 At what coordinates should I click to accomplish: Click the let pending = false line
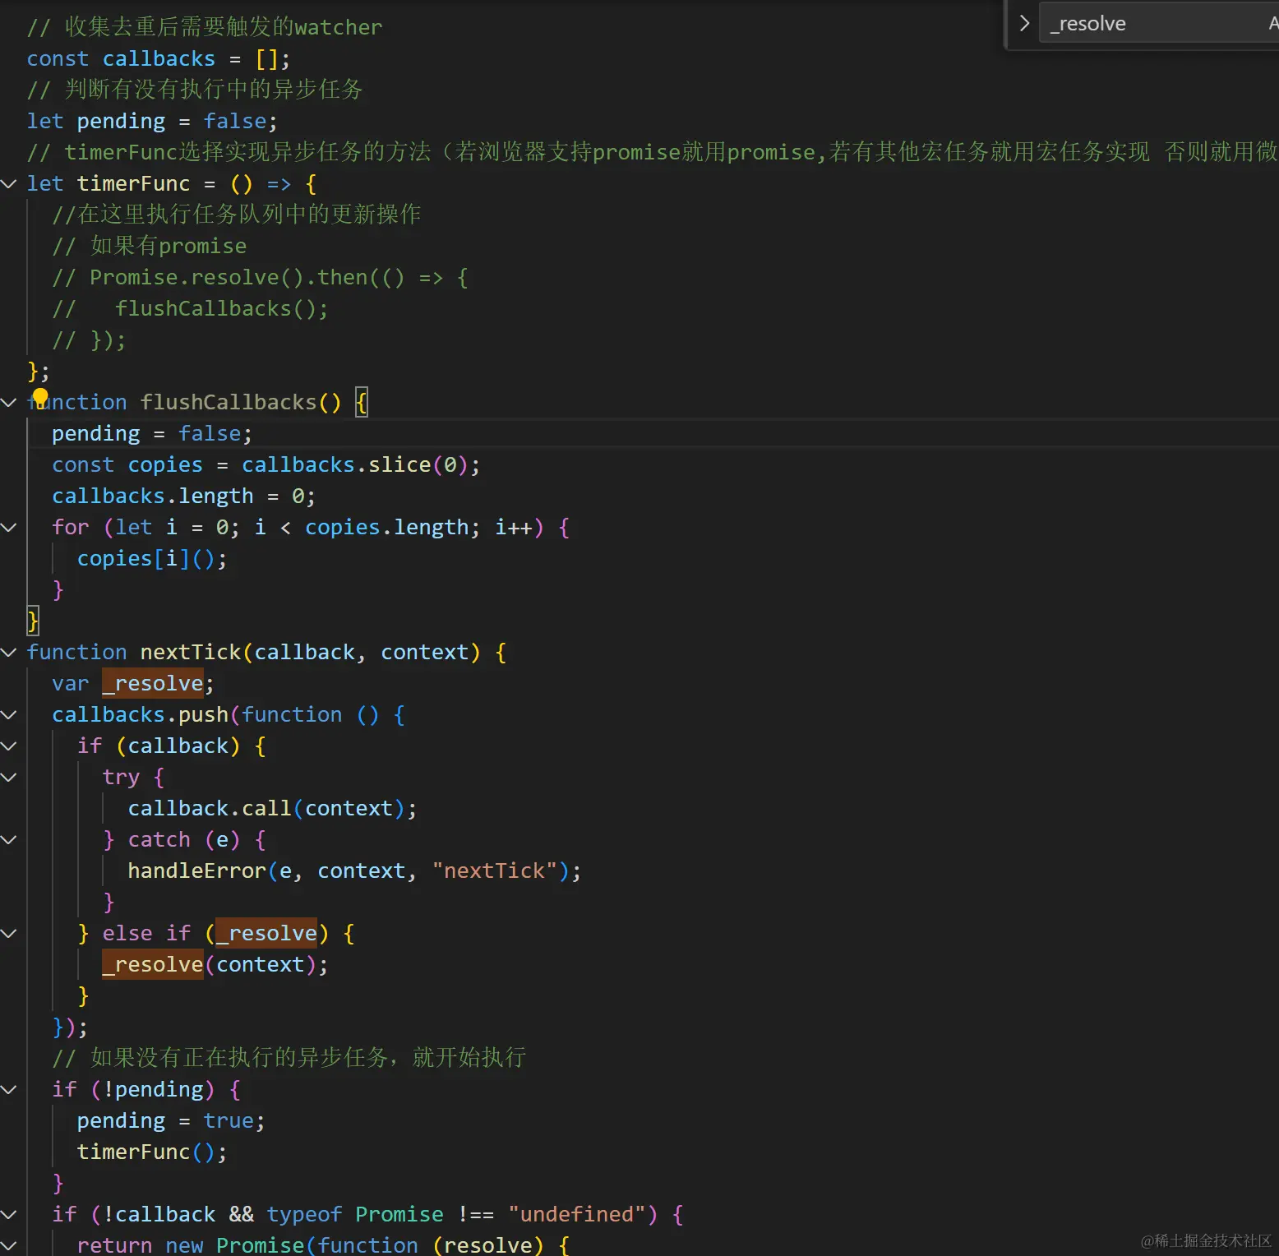(152, 121)
